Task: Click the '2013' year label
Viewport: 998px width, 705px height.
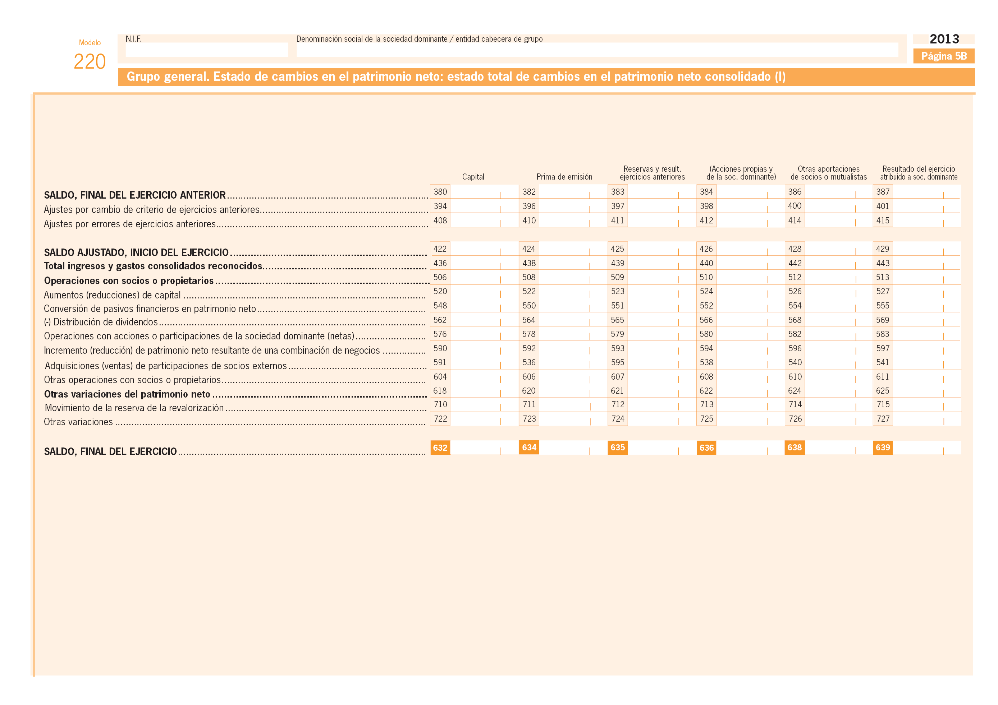Action: click(x=944, y=39)
